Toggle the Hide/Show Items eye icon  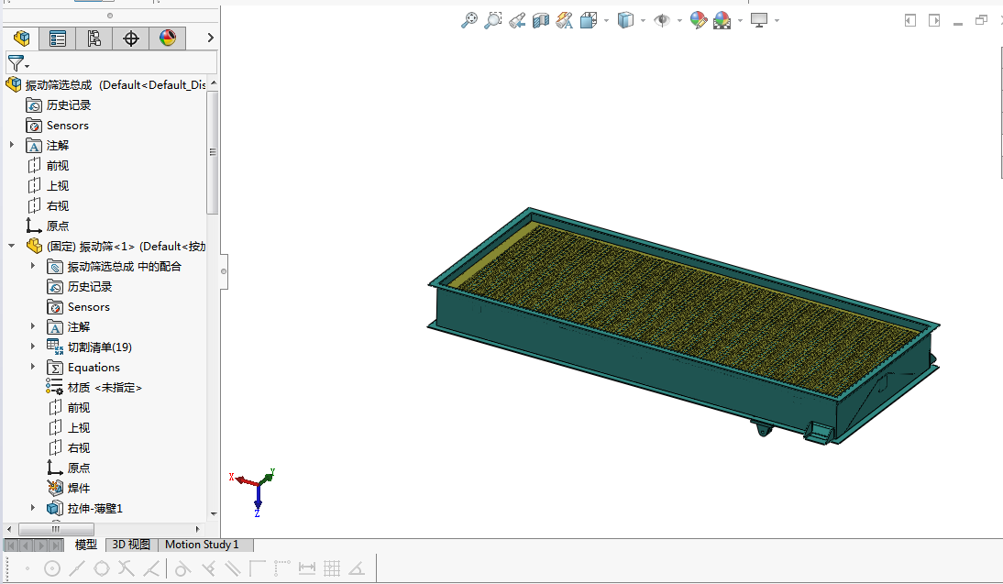click(661, 20)
